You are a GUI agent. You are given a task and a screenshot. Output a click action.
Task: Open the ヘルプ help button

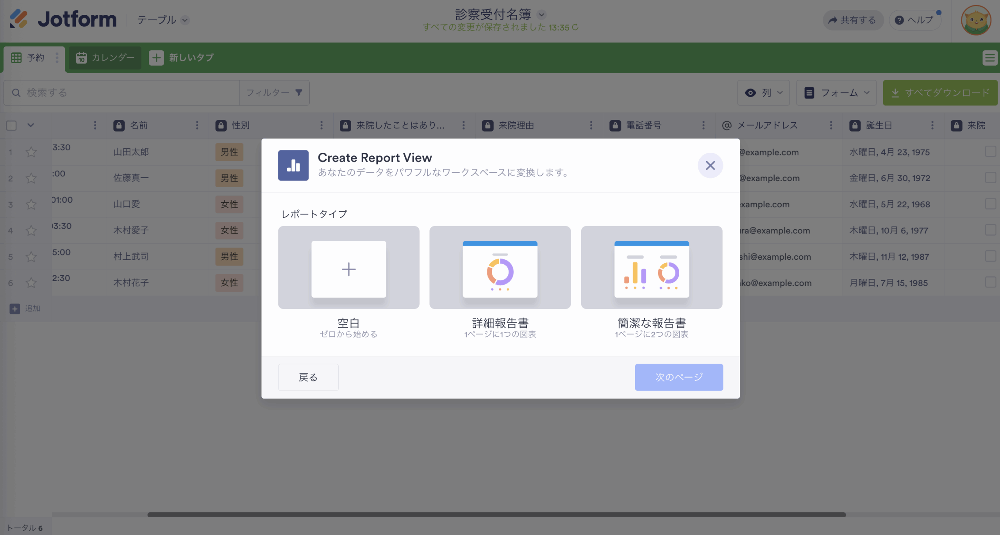click(x=915, y=20)
